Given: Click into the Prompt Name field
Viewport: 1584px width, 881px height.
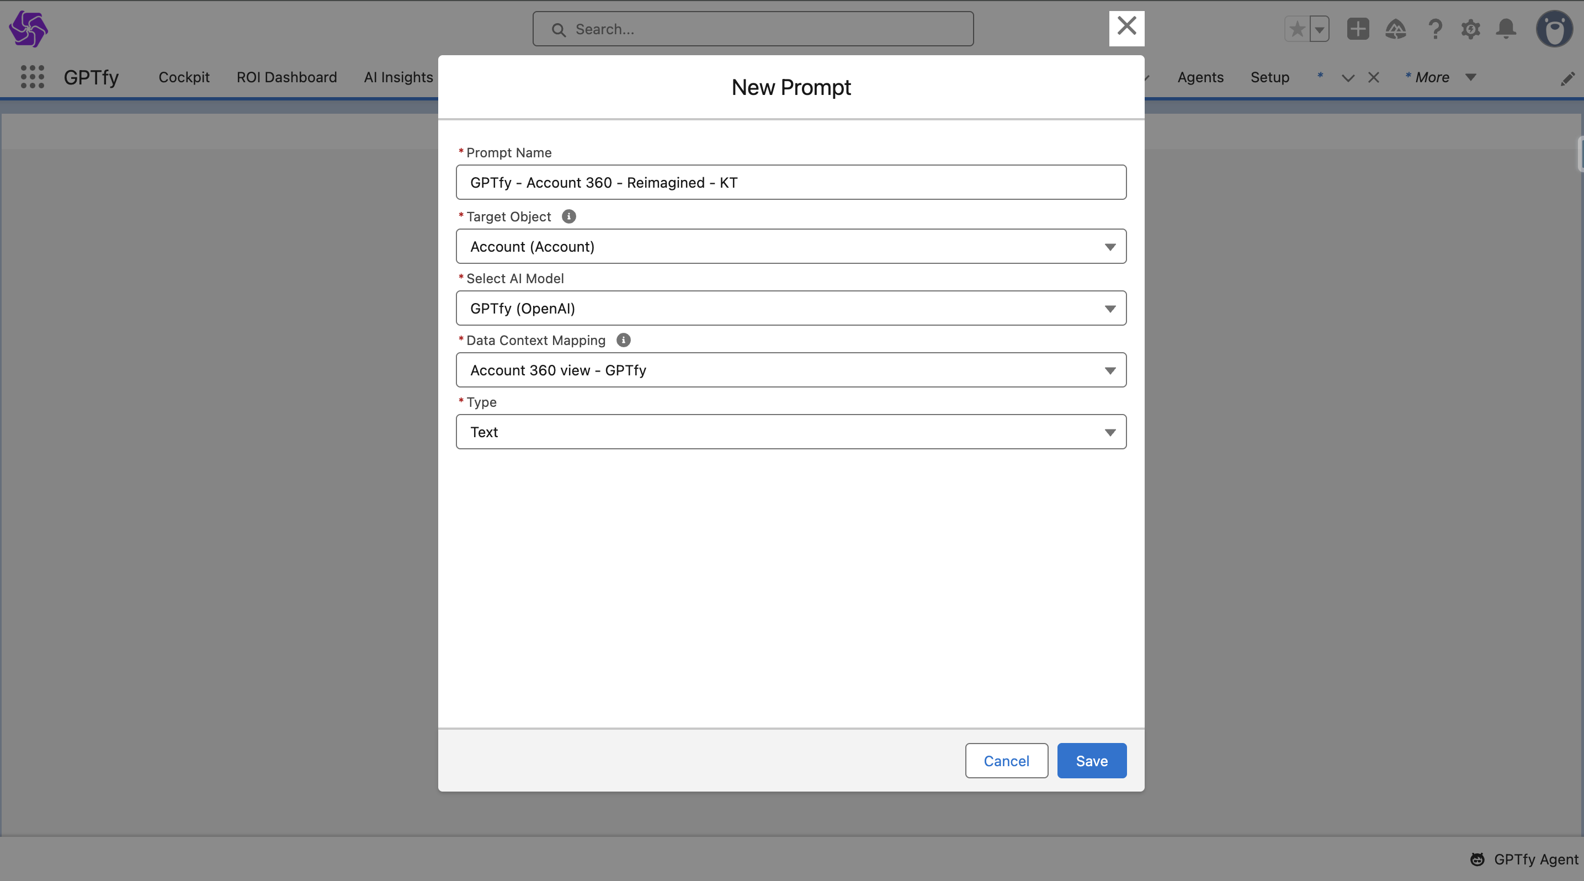Looking at the screenshot, I should [x=791, y=183].
